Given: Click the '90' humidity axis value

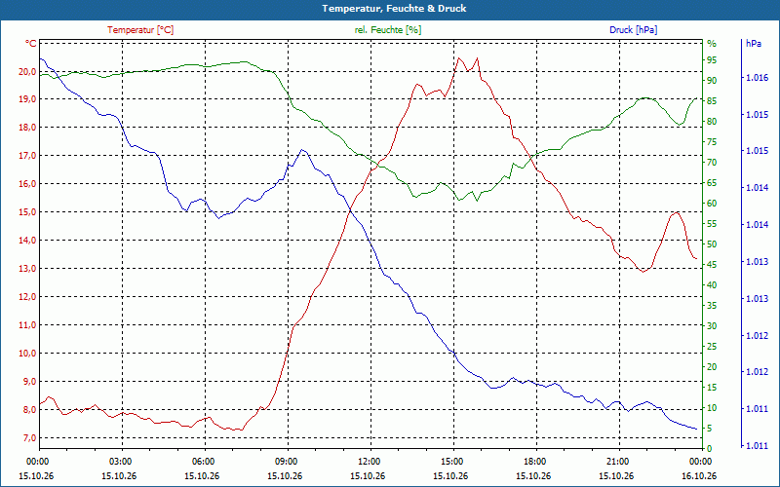Looking at the screenshot, I should tap(712, 81).
